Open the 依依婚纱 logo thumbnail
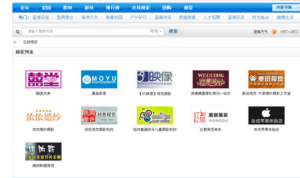 coord(43,115)
